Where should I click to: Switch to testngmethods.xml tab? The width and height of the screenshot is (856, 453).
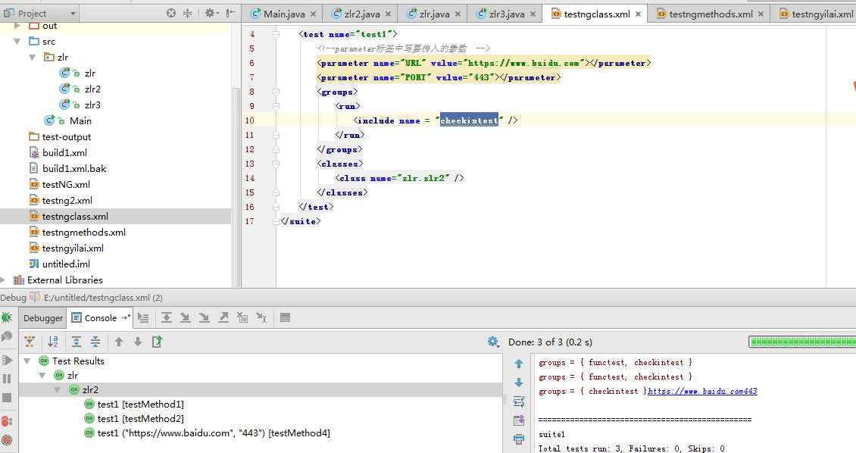[x=708, y=14]
